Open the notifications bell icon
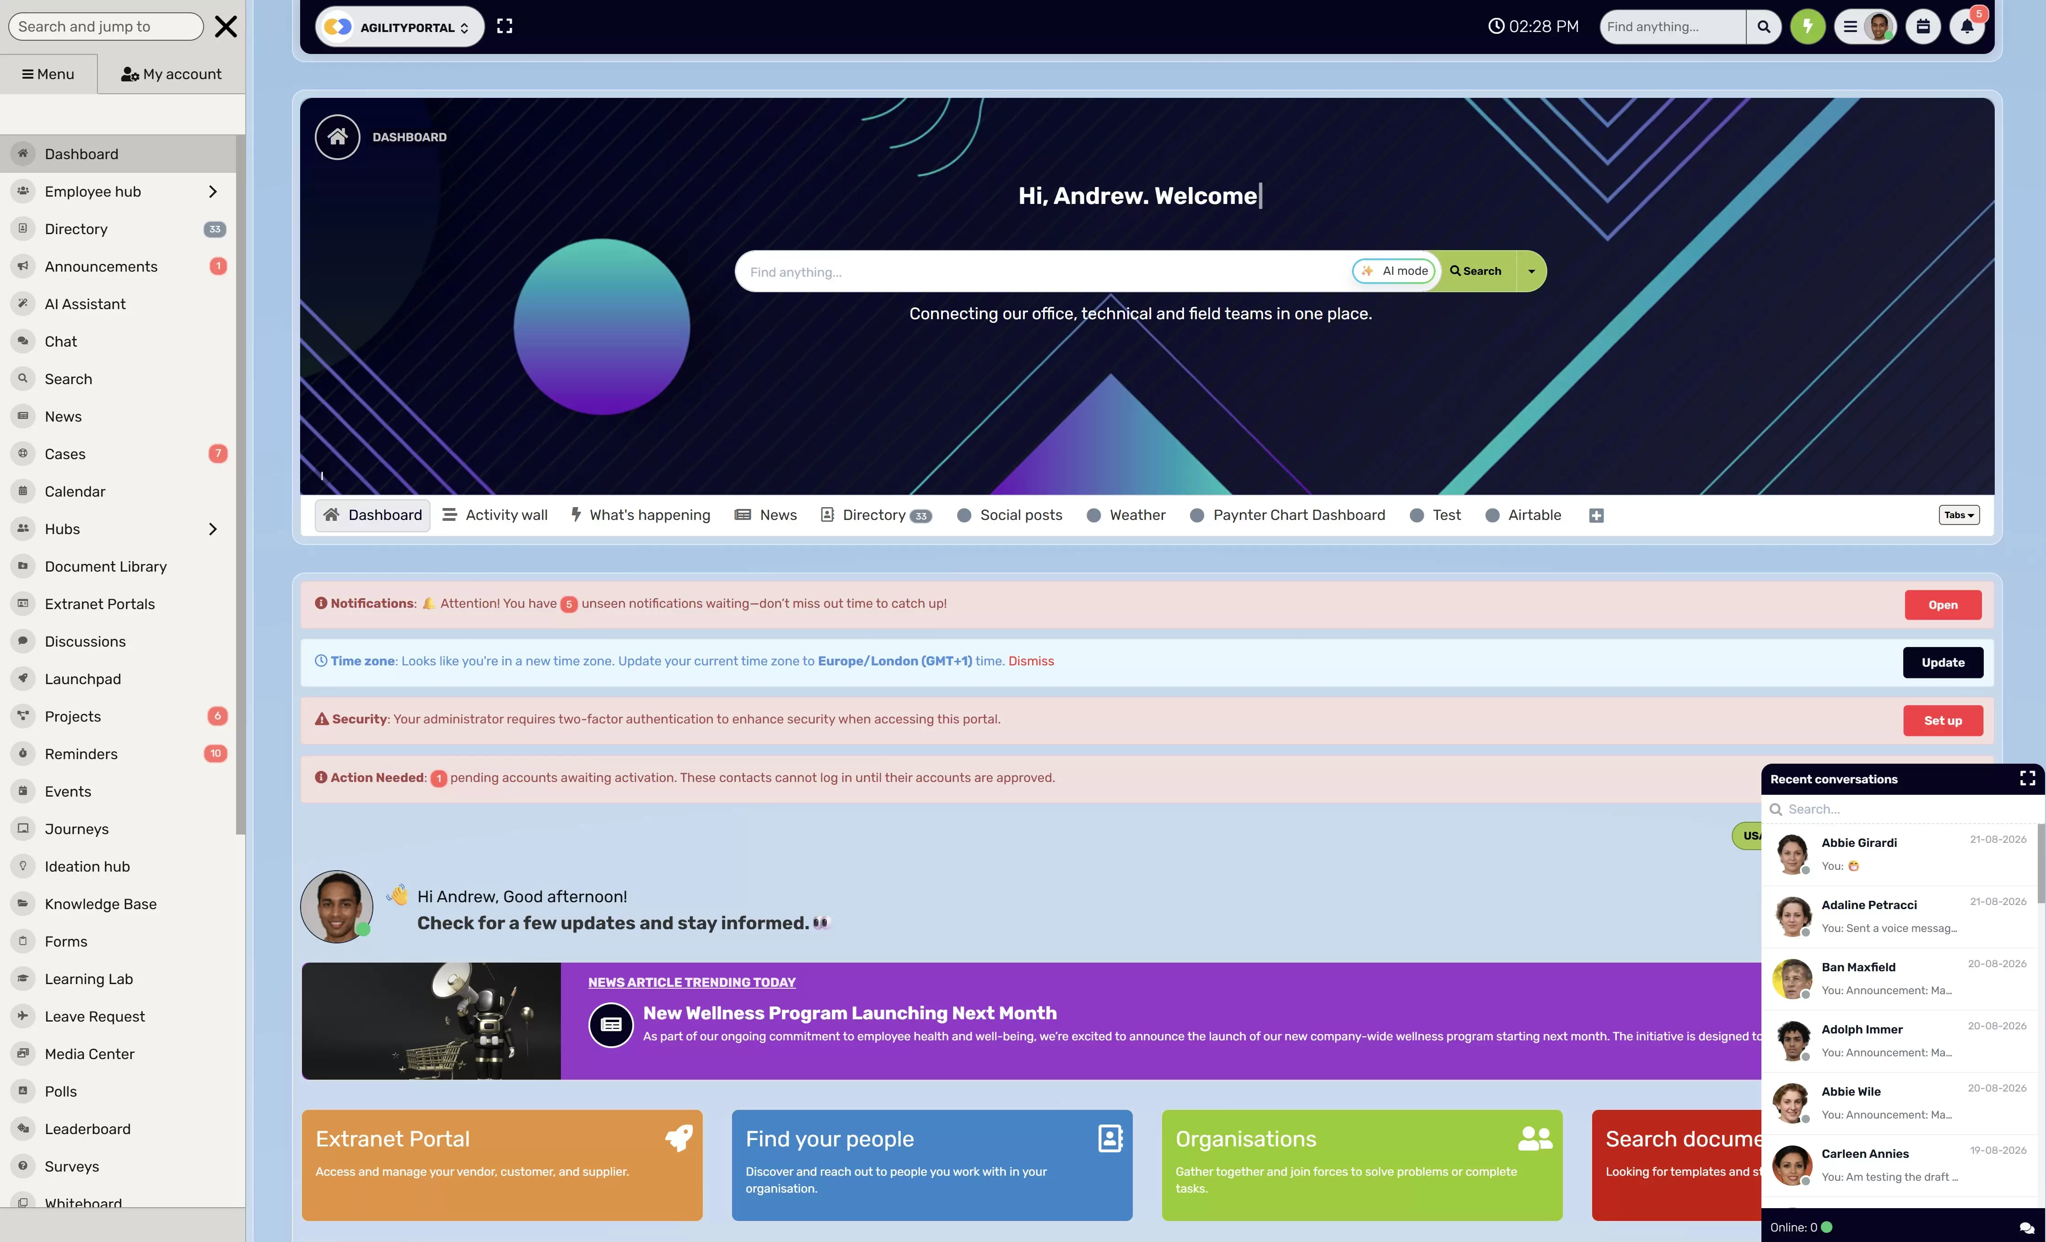This screenshot has height=1242, width=2046. 1967,27
